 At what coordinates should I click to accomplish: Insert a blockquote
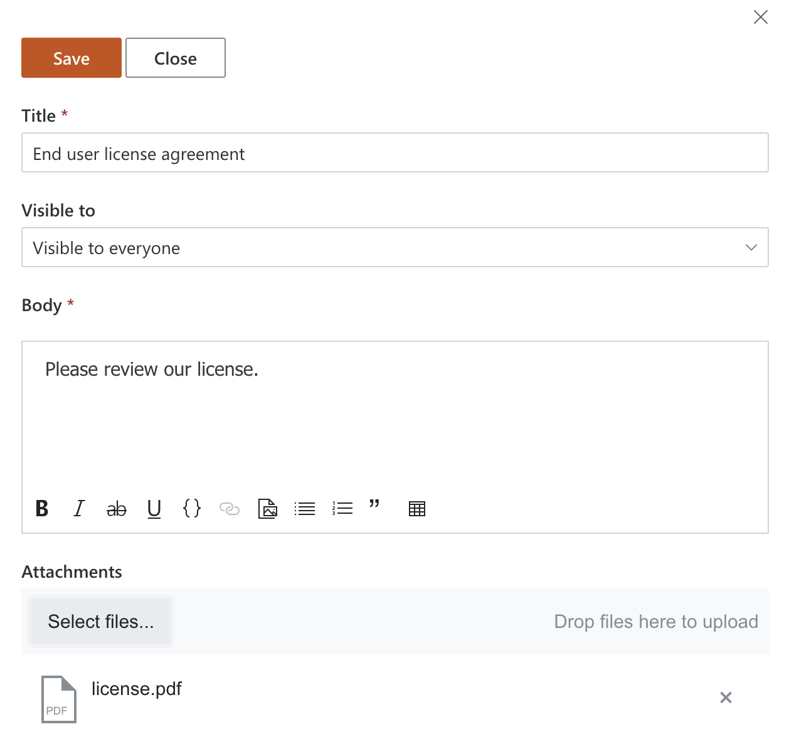(374, 509)
